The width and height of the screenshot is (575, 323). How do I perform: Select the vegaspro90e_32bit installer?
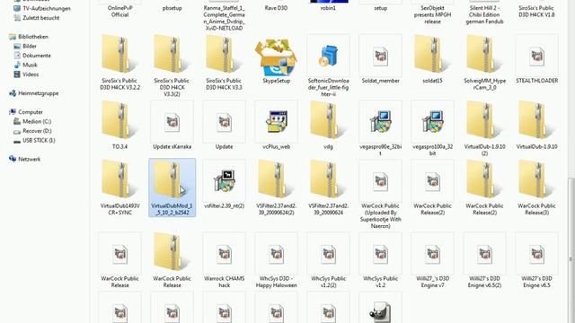[380, 122]
